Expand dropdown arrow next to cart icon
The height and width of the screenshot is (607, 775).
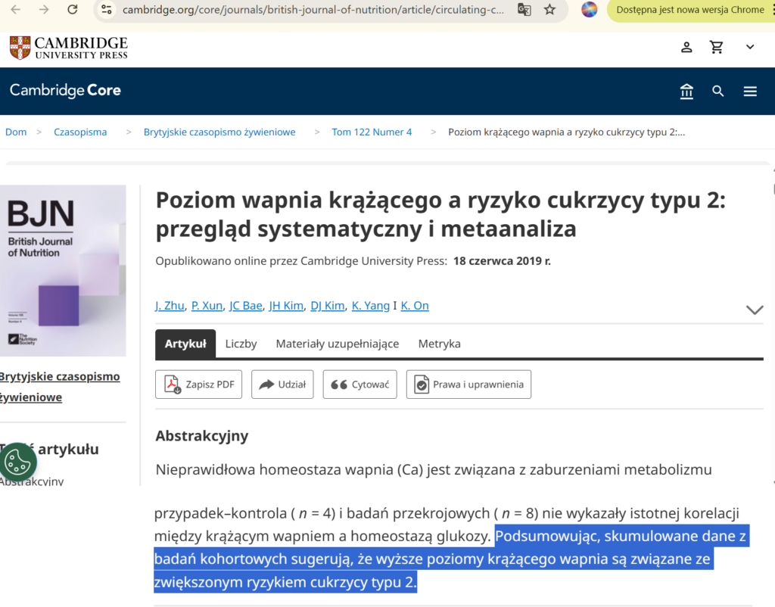click(750, 47)
